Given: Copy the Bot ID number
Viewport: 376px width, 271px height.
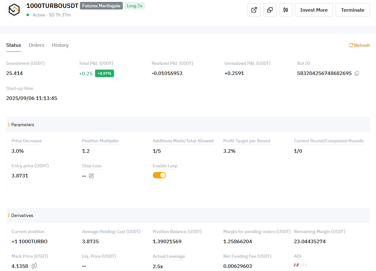Looking at the screenshot, I should [357, 73].
